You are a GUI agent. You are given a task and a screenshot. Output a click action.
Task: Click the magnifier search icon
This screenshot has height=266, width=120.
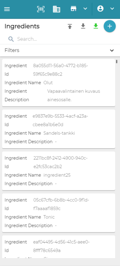tap(11, 39)
